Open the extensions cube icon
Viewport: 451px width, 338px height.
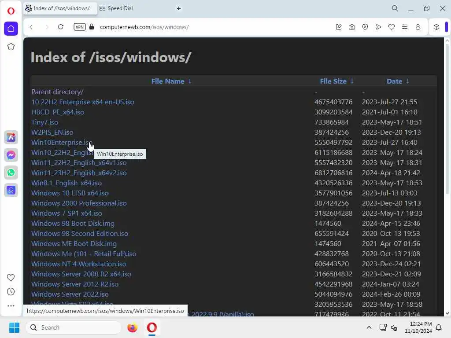[436, 27]
